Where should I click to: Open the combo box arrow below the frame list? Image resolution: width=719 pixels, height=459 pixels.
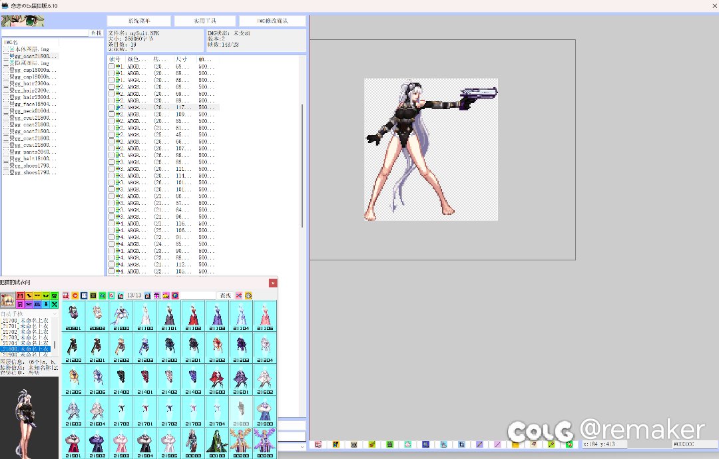tap(302, 446)
